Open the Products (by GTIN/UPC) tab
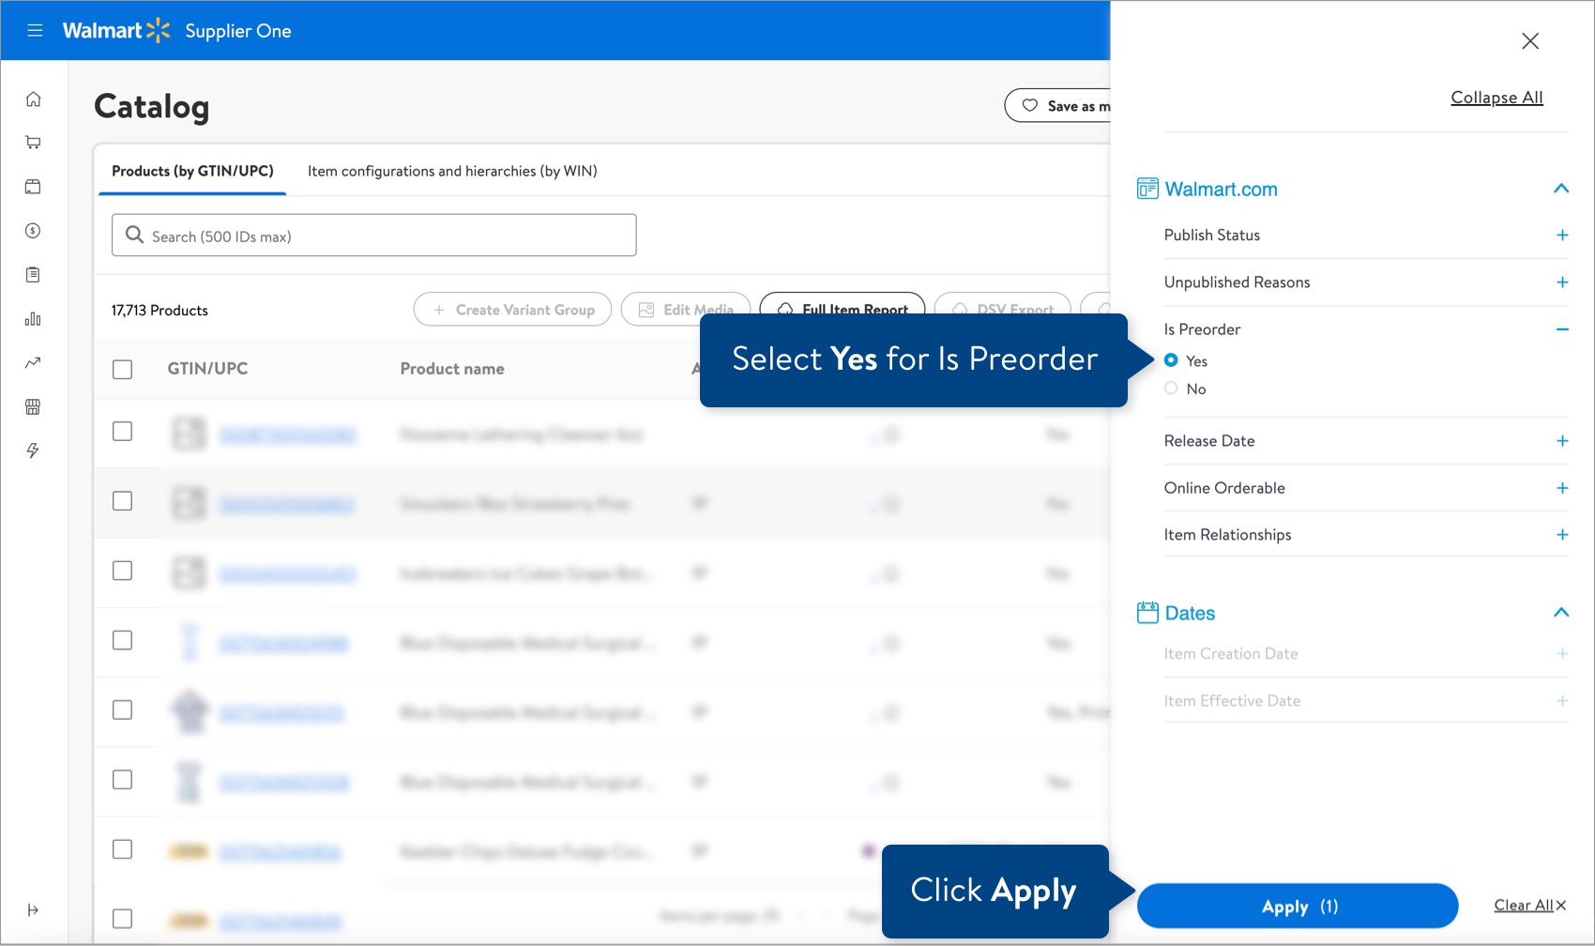Screen dimensions: 1595x946 point(191,171)
